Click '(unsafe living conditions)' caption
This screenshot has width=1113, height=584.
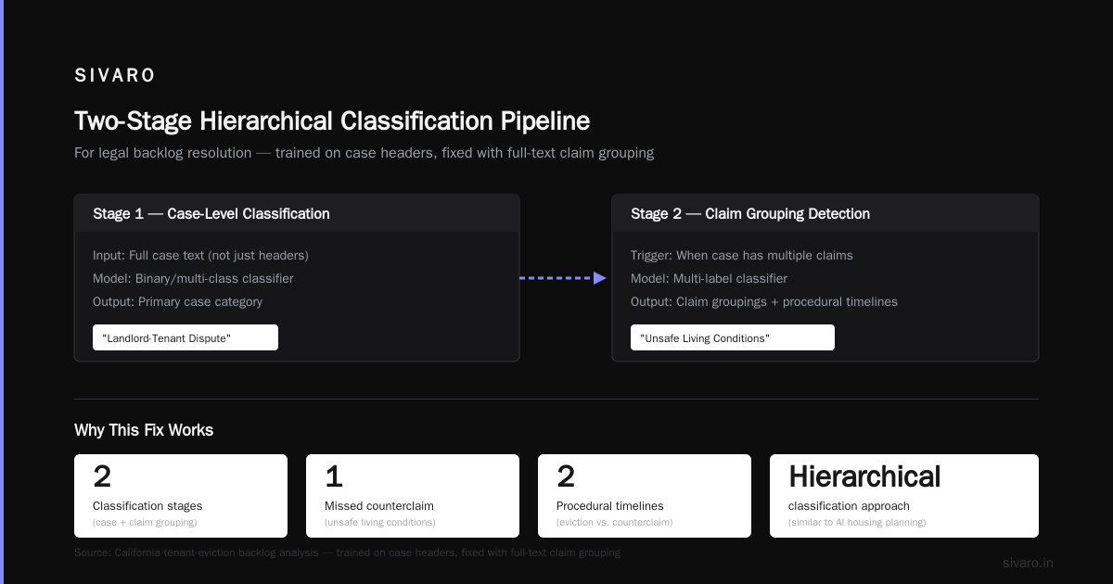[x=380, y=523]
